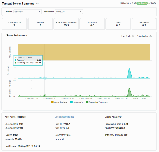Click the Received MB 3.95 value
Image resolution: width=159 pixels, height=152 pixels.
21,124
